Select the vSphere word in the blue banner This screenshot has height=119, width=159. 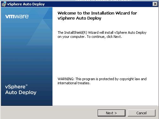15,87
